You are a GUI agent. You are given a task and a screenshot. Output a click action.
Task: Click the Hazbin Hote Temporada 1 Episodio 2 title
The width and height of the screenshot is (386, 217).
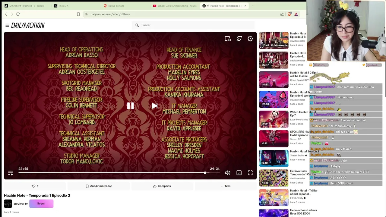click(37, 195)
